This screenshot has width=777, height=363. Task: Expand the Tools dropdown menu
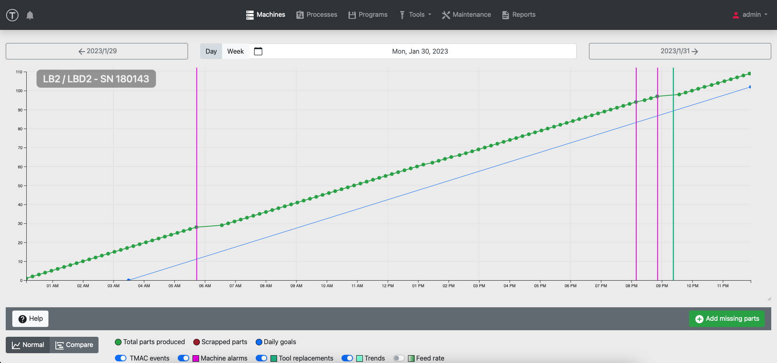pos(415,15)
